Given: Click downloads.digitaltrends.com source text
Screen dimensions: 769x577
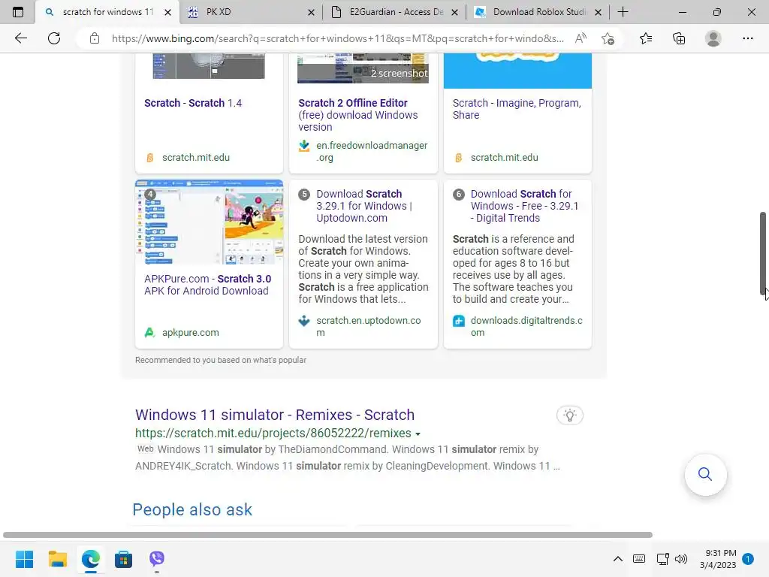Looking at the screenshot, I should pos(526,326).
